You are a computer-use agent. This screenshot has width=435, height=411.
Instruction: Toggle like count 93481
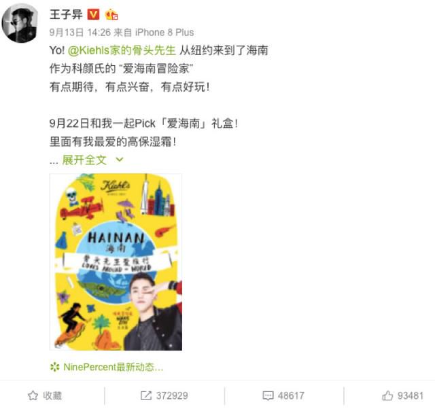coord(402,395)
